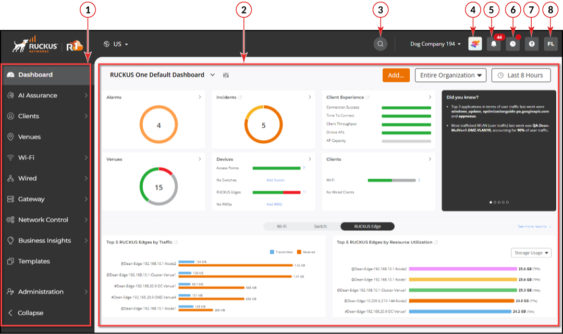This screenshot has width=563, height=334.
Task: Switch chart view to Switch
Action: pos(320,226)
